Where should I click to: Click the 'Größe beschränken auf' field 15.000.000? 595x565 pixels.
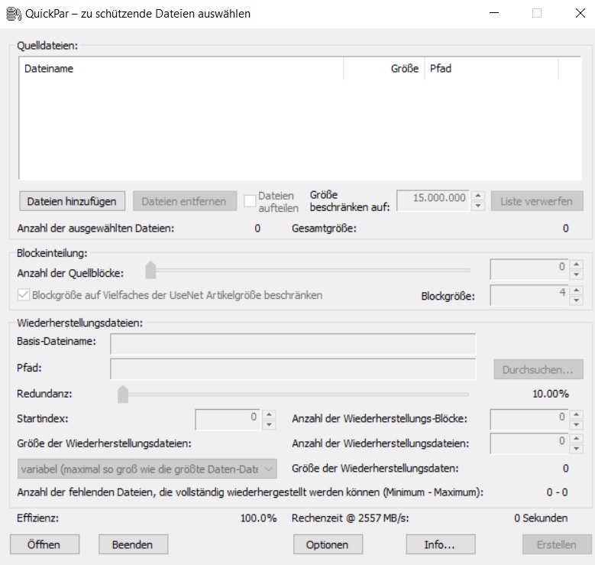click(432, 200)
